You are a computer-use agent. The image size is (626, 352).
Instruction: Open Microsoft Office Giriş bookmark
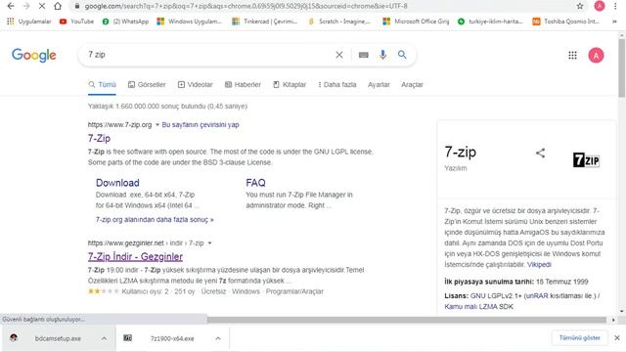click(416, 22)
